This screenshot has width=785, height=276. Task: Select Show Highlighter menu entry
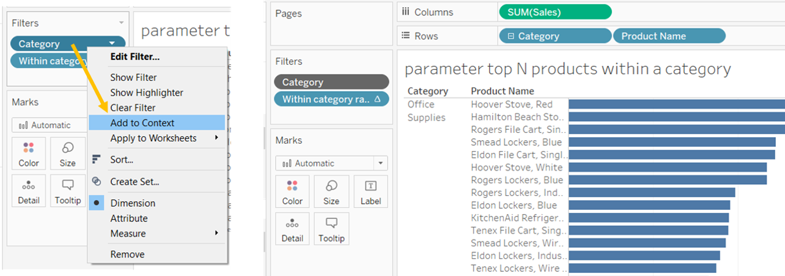(x=147, y=92)
